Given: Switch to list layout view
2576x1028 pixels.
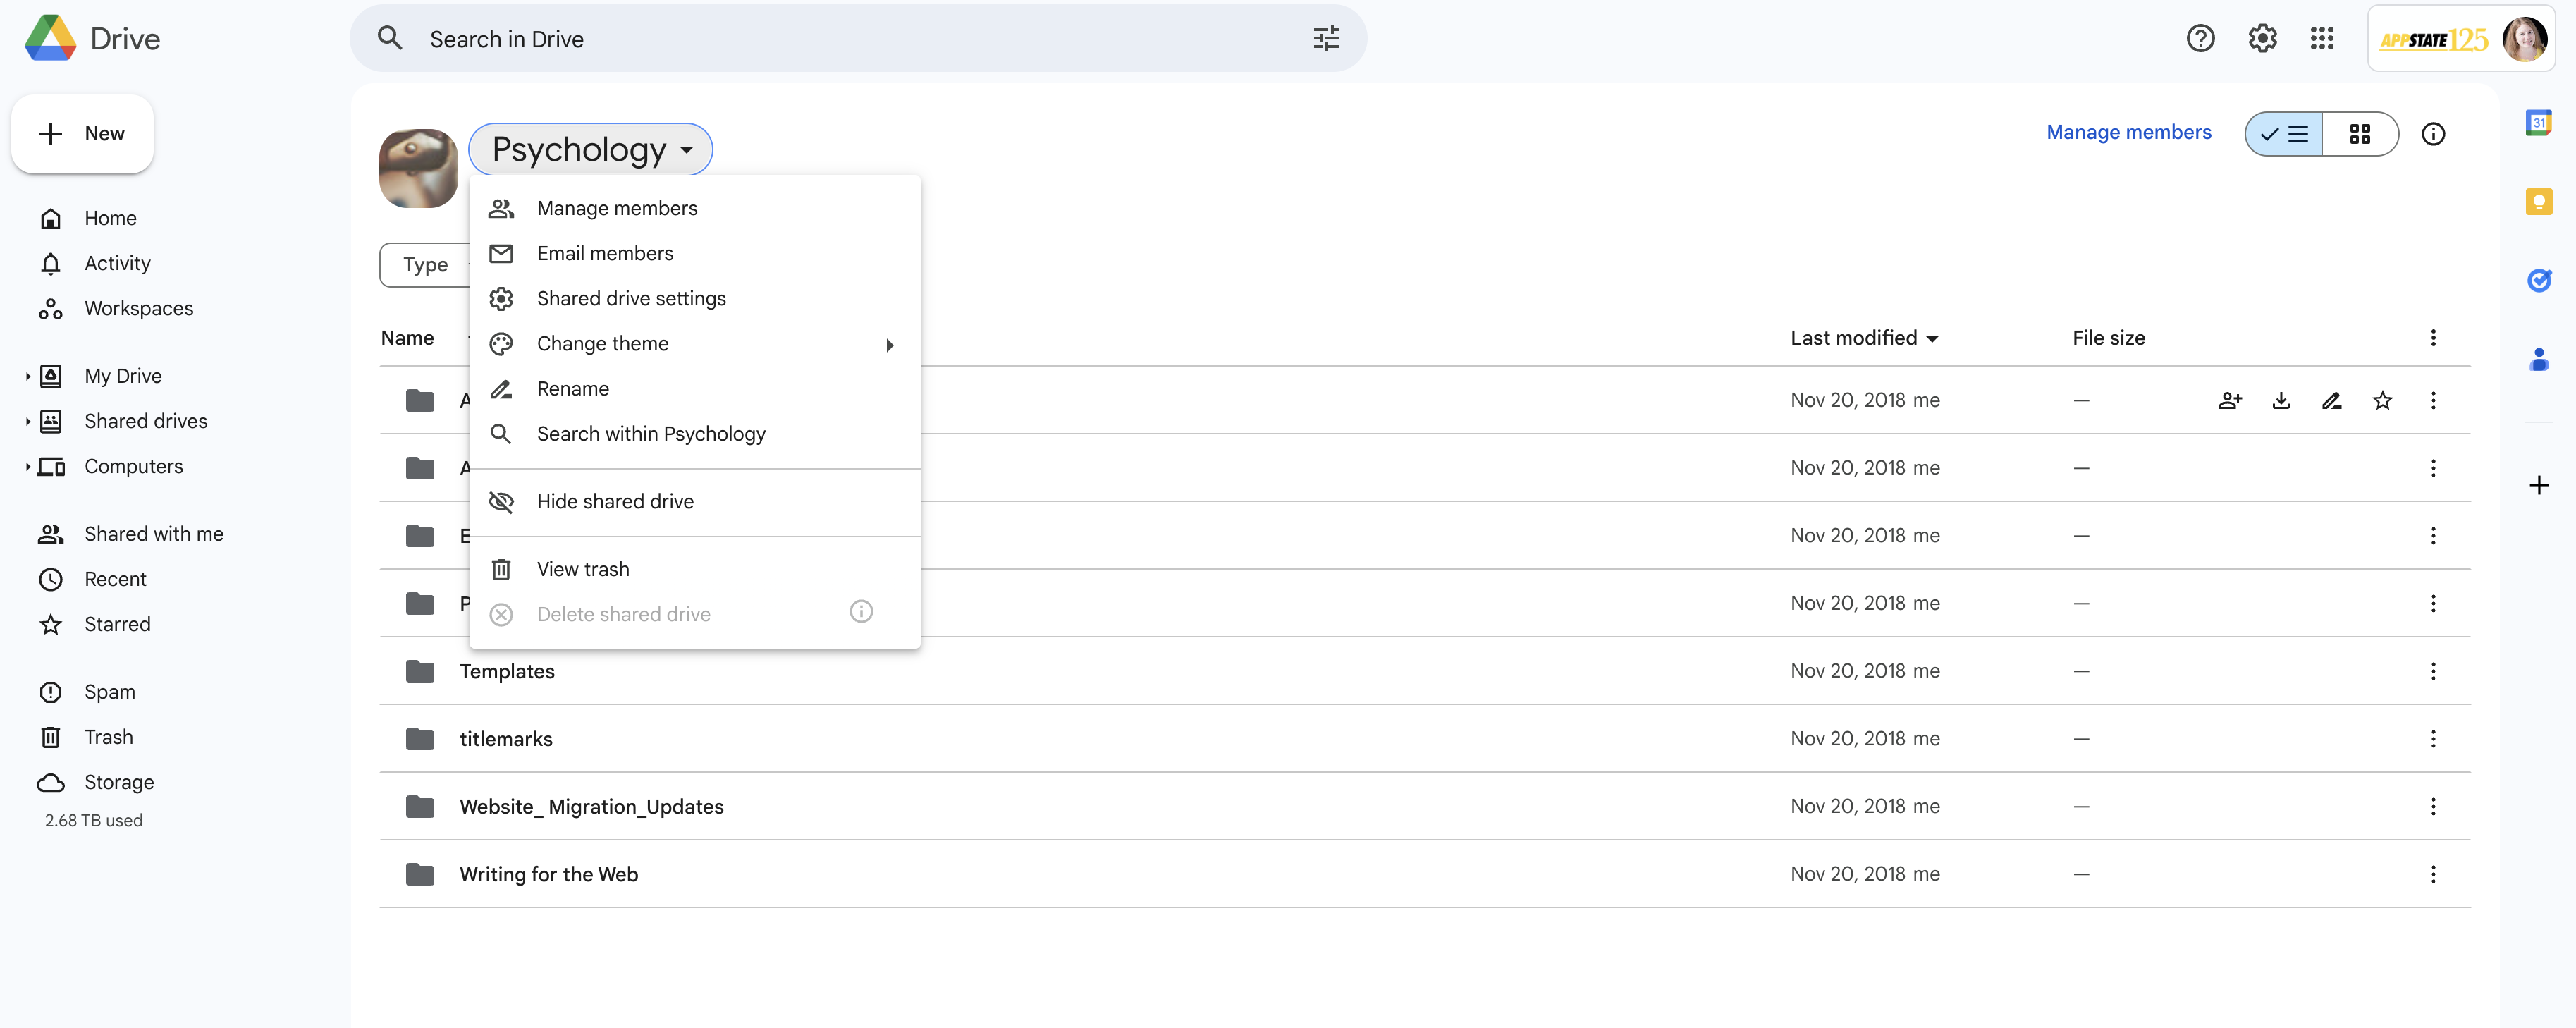Looking at the screenshot, I should point(2284,134).
